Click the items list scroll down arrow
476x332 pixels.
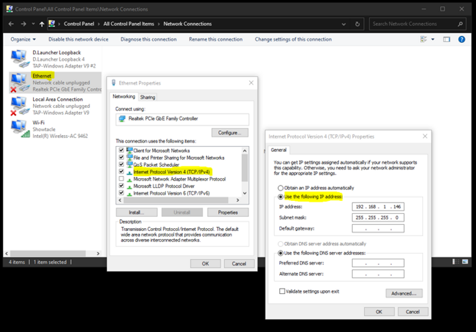pos(245,193)
